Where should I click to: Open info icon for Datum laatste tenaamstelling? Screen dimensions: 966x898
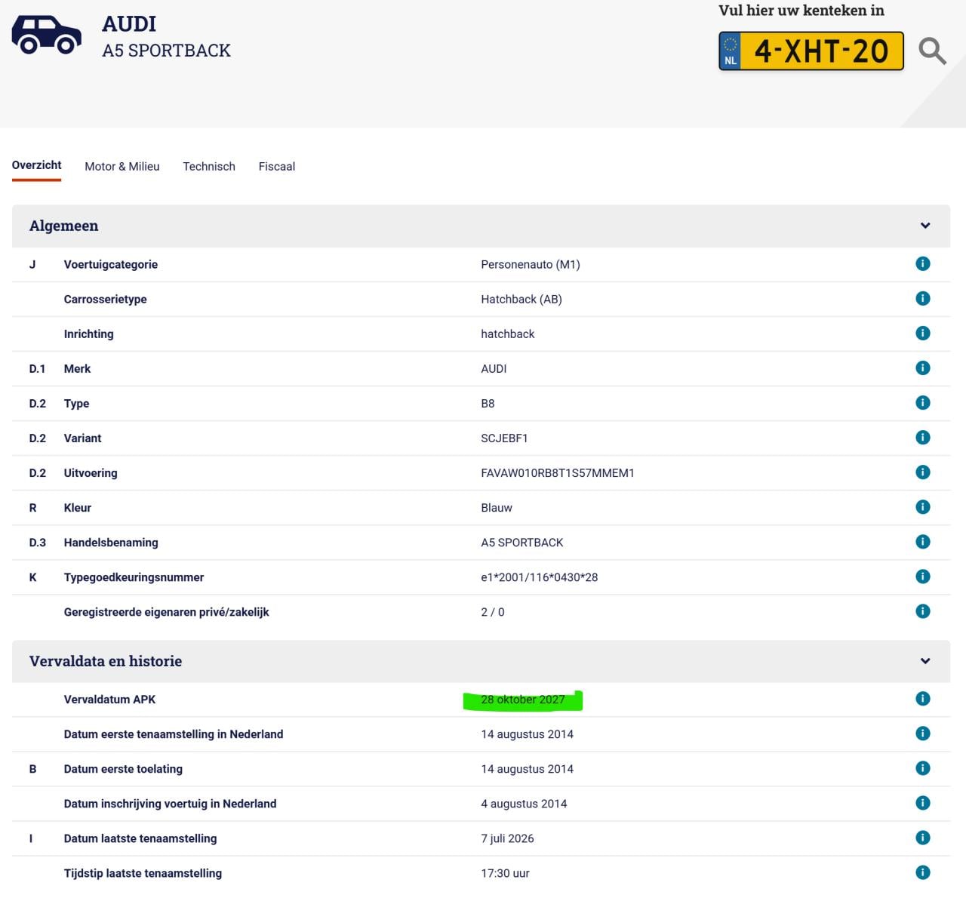coord(922,837)
